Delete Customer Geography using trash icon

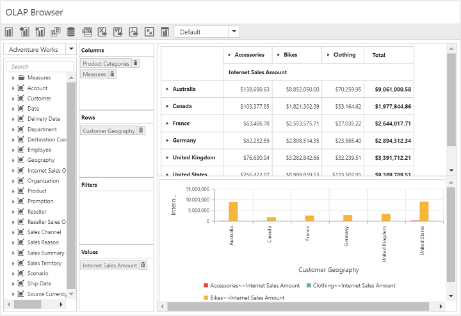point(142,130)
